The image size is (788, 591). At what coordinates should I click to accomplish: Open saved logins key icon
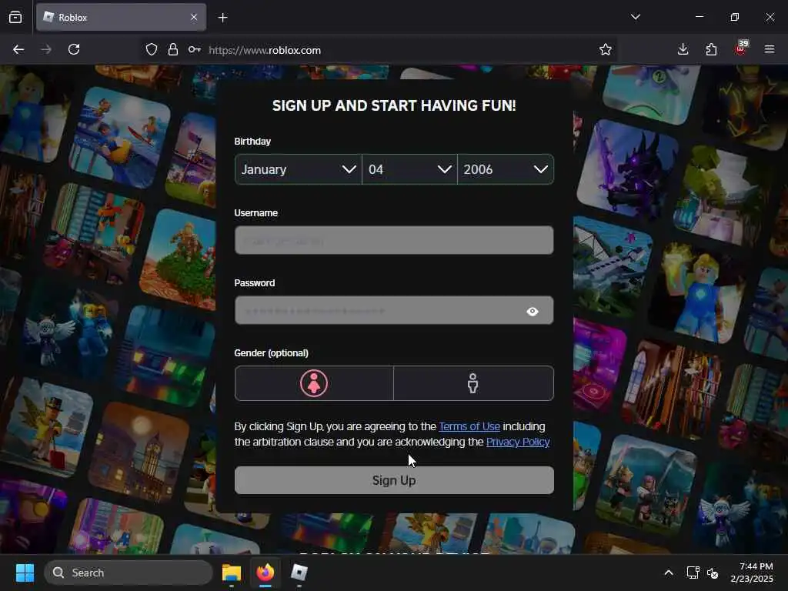coord(195,49)
